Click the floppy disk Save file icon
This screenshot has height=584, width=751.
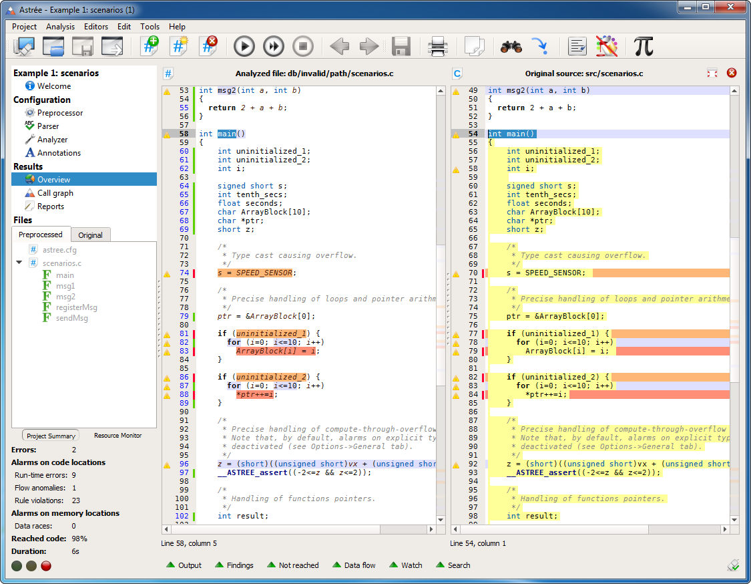[401, 47]
